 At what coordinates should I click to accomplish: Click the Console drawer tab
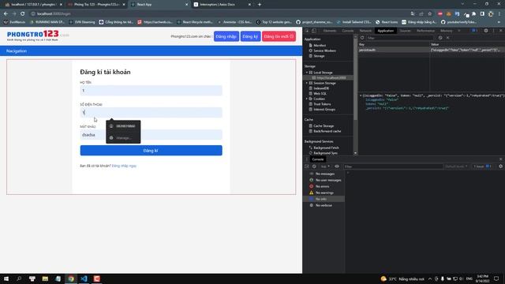[x=317, y=159]
